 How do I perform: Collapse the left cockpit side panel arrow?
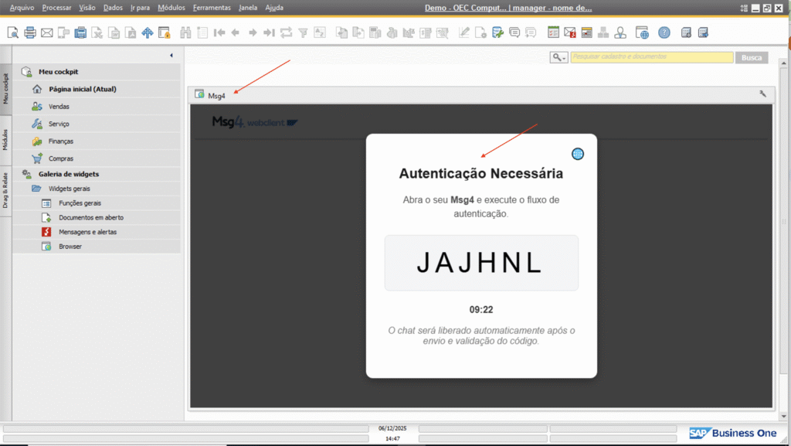171,56
